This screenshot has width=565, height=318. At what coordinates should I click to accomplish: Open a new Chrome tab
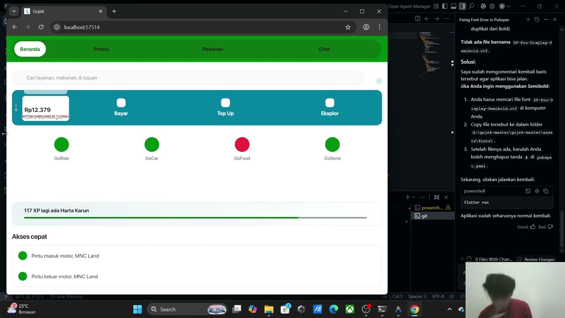114,11
